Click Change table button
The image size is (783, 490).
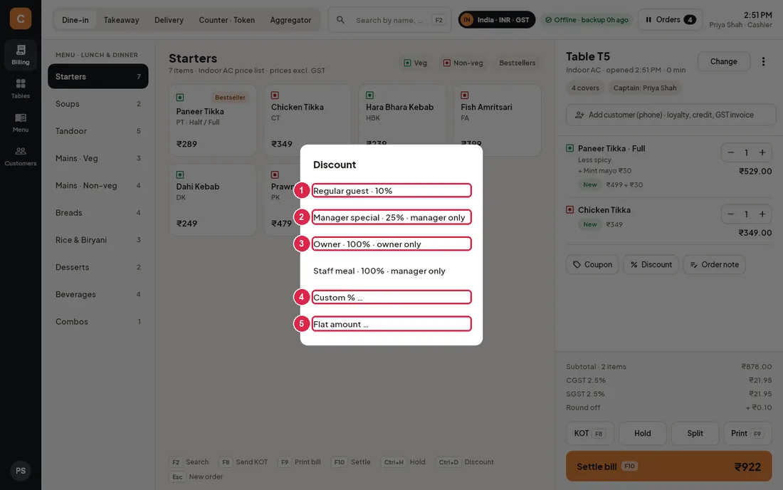tap(724, 61)
